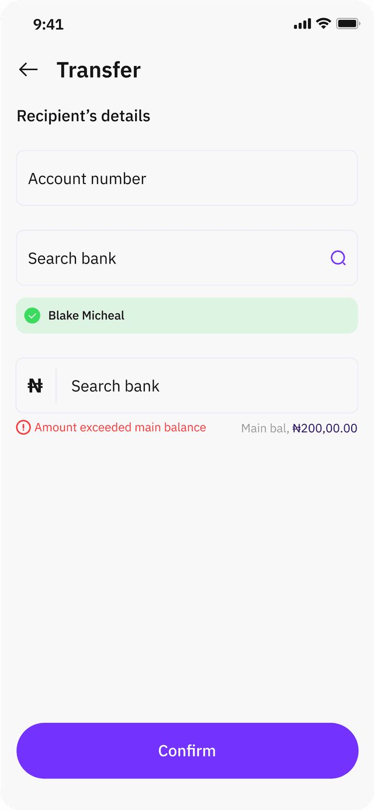Click the purple search magnifier icon
This screenshot has width=374, height=810.
(338, 258)
